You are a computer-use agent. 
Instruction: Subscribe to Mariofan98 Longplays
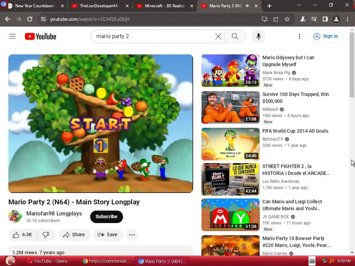(106, 217)
